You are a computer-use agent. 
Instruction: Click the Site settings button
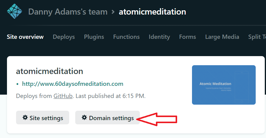(x=42, y=117)
